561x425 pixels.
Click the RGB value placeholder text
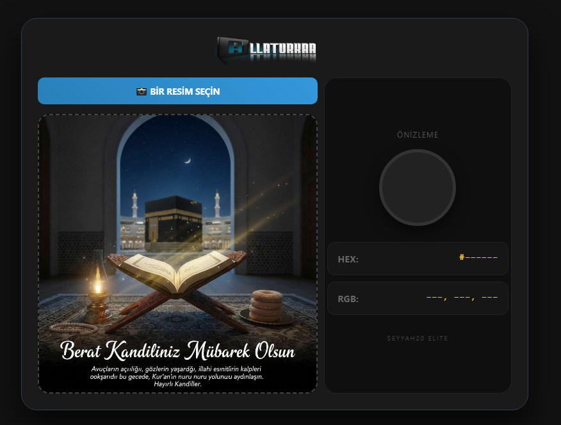(462, 298)
